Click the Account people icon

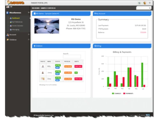tap(8, 35)
